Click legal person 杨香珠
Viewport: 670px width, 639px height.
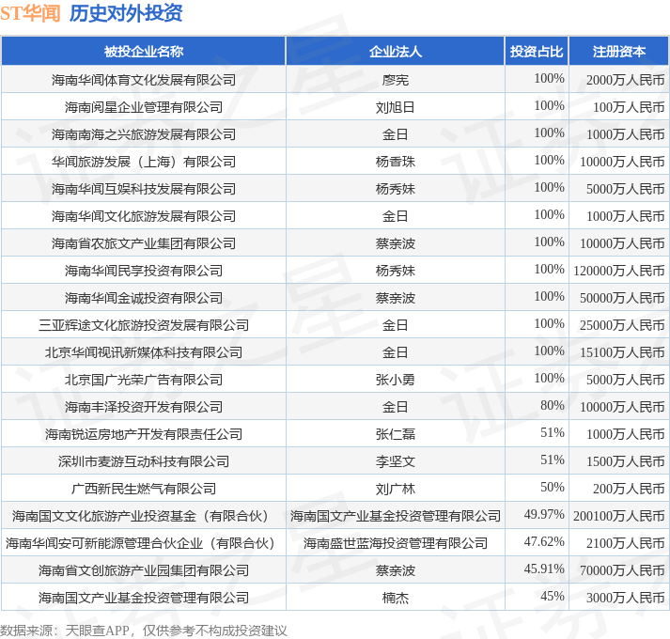coord(396,162)
